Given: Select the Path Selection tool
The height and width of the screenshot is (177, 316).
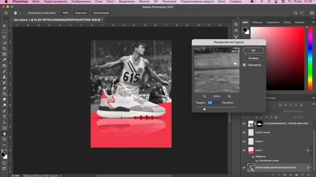Looking at the screenshot, I should pos(4,122).
